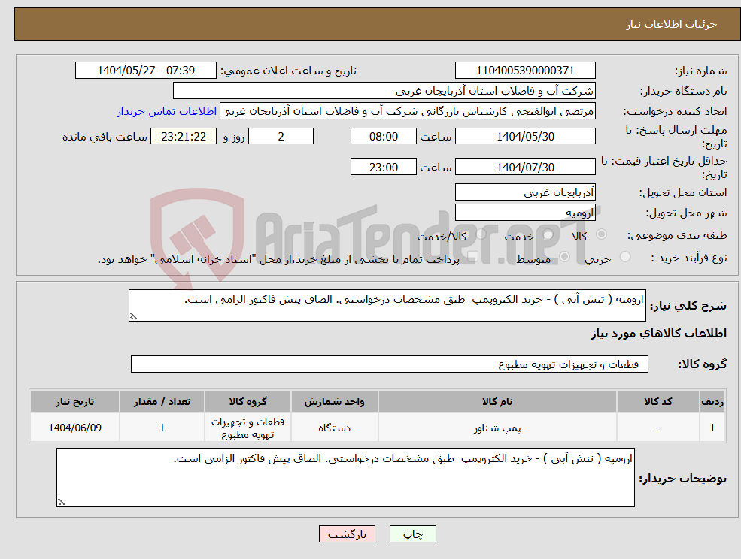
Task: Click the delivery province field آذربایجان غربی
Action: (x=525, y=192)
